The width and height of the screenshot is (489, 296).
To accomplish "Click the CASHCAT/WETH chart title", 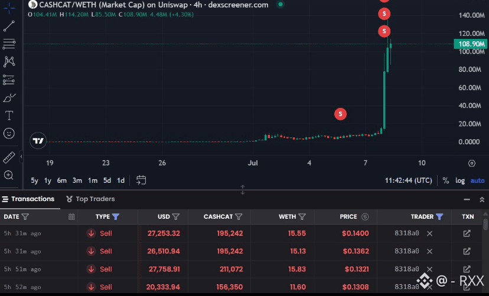I will pyautogui.click(x=154, y=5).
